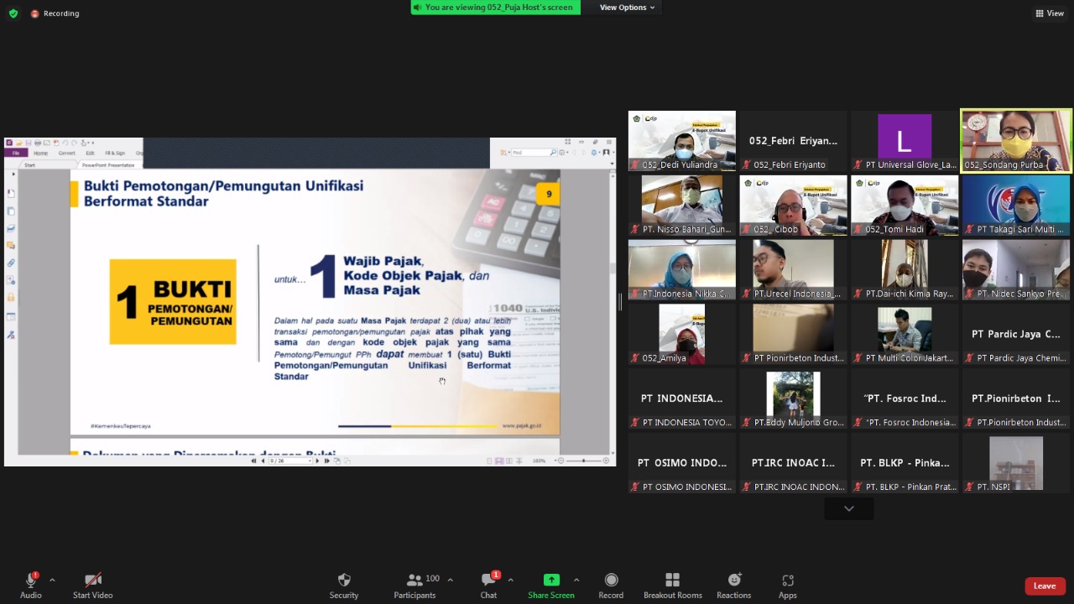
Task: Click the red Leave button
Action: tap(1044, 586)
